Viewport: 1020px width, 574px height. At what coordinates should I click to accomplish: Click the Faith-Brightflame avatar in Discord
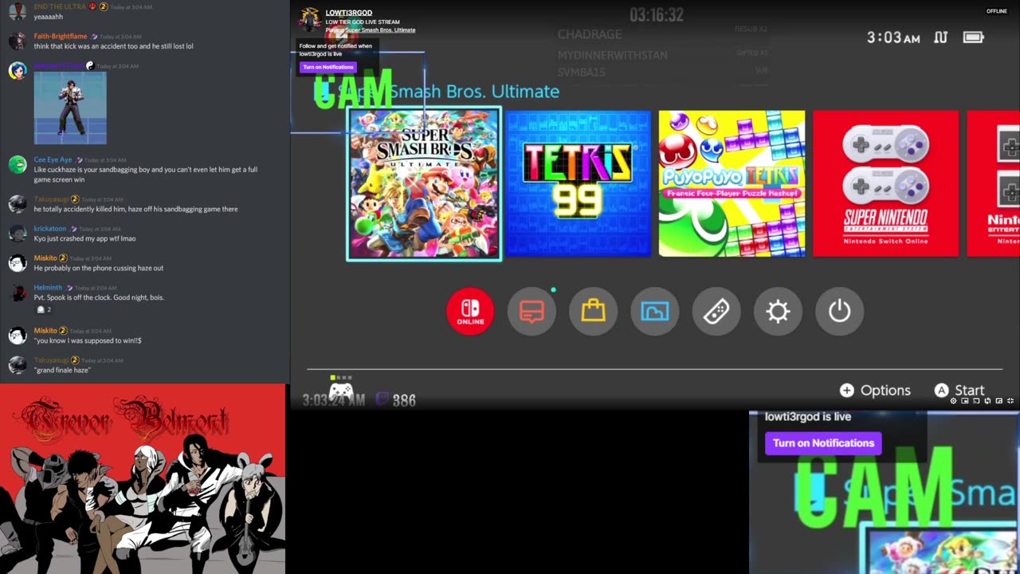[x=17, y=41]
